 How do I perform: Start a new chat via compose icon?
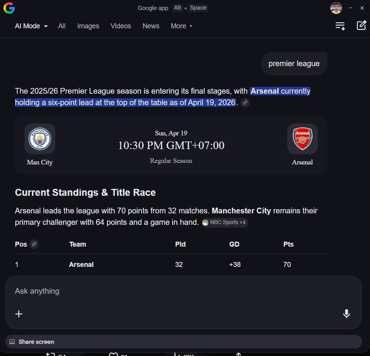[361, 26]
